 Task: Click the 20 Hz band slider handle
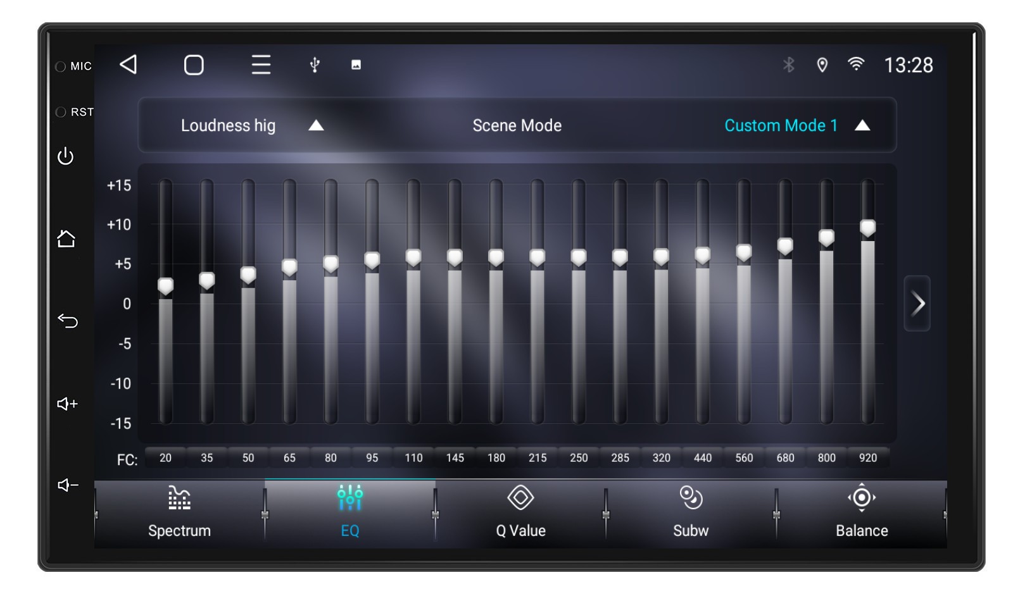(166, 286)
